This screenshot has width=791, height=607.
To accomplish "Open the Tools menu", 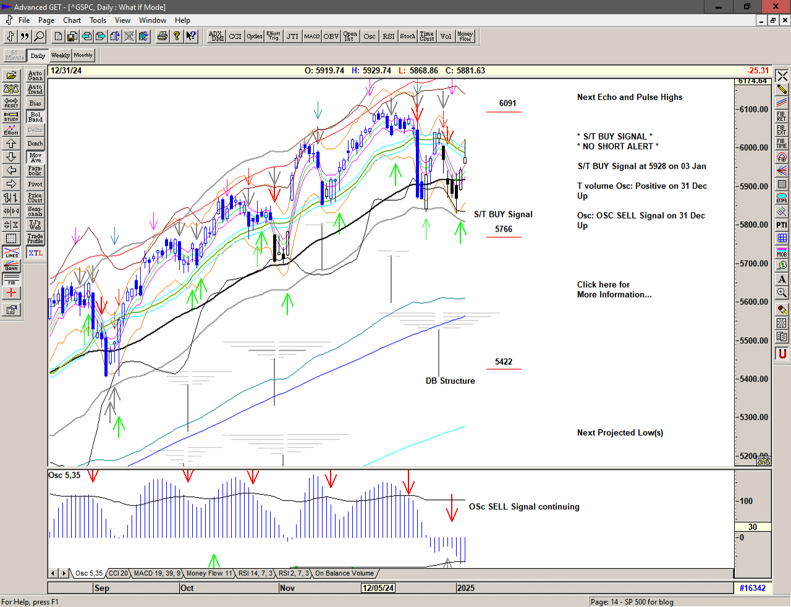I will coord(98,20).
